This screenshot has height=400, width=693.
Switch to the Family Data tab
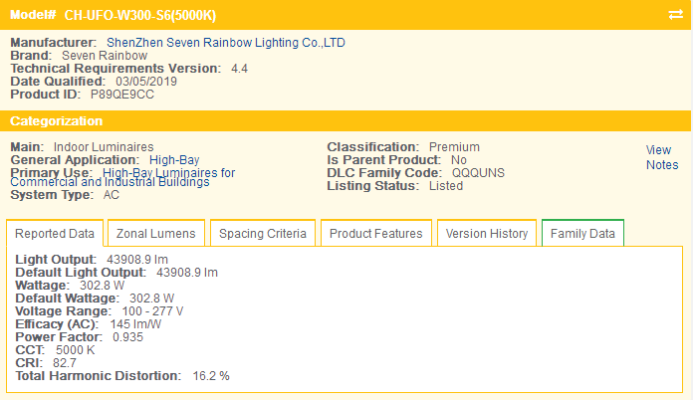[x=582, y=234]
